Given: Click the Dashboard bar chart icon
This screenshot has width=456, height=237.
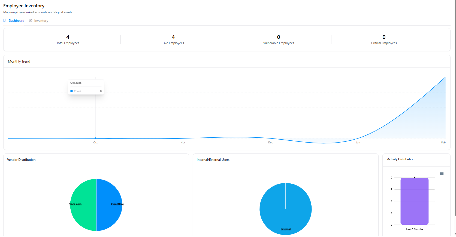Looking at the screenshot, I should pyautogui.click(x=5, y=21).
